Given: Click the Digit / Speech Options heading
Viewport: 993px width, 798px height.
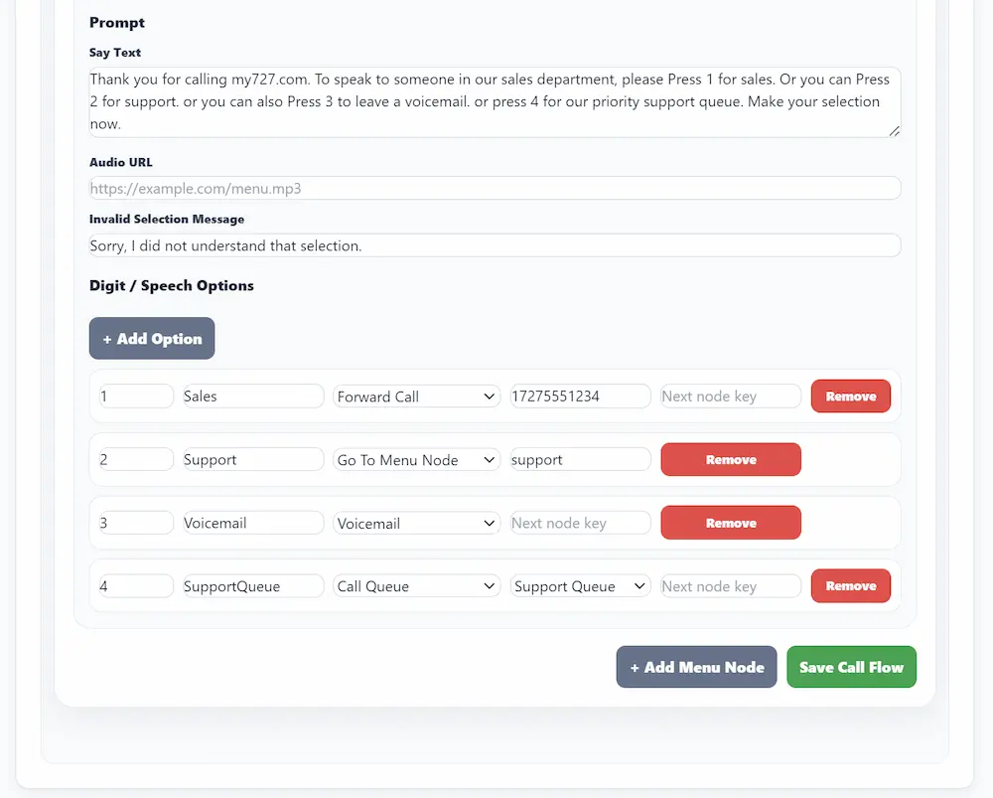Looking at the screenshot, I should [x=172, y=285].
